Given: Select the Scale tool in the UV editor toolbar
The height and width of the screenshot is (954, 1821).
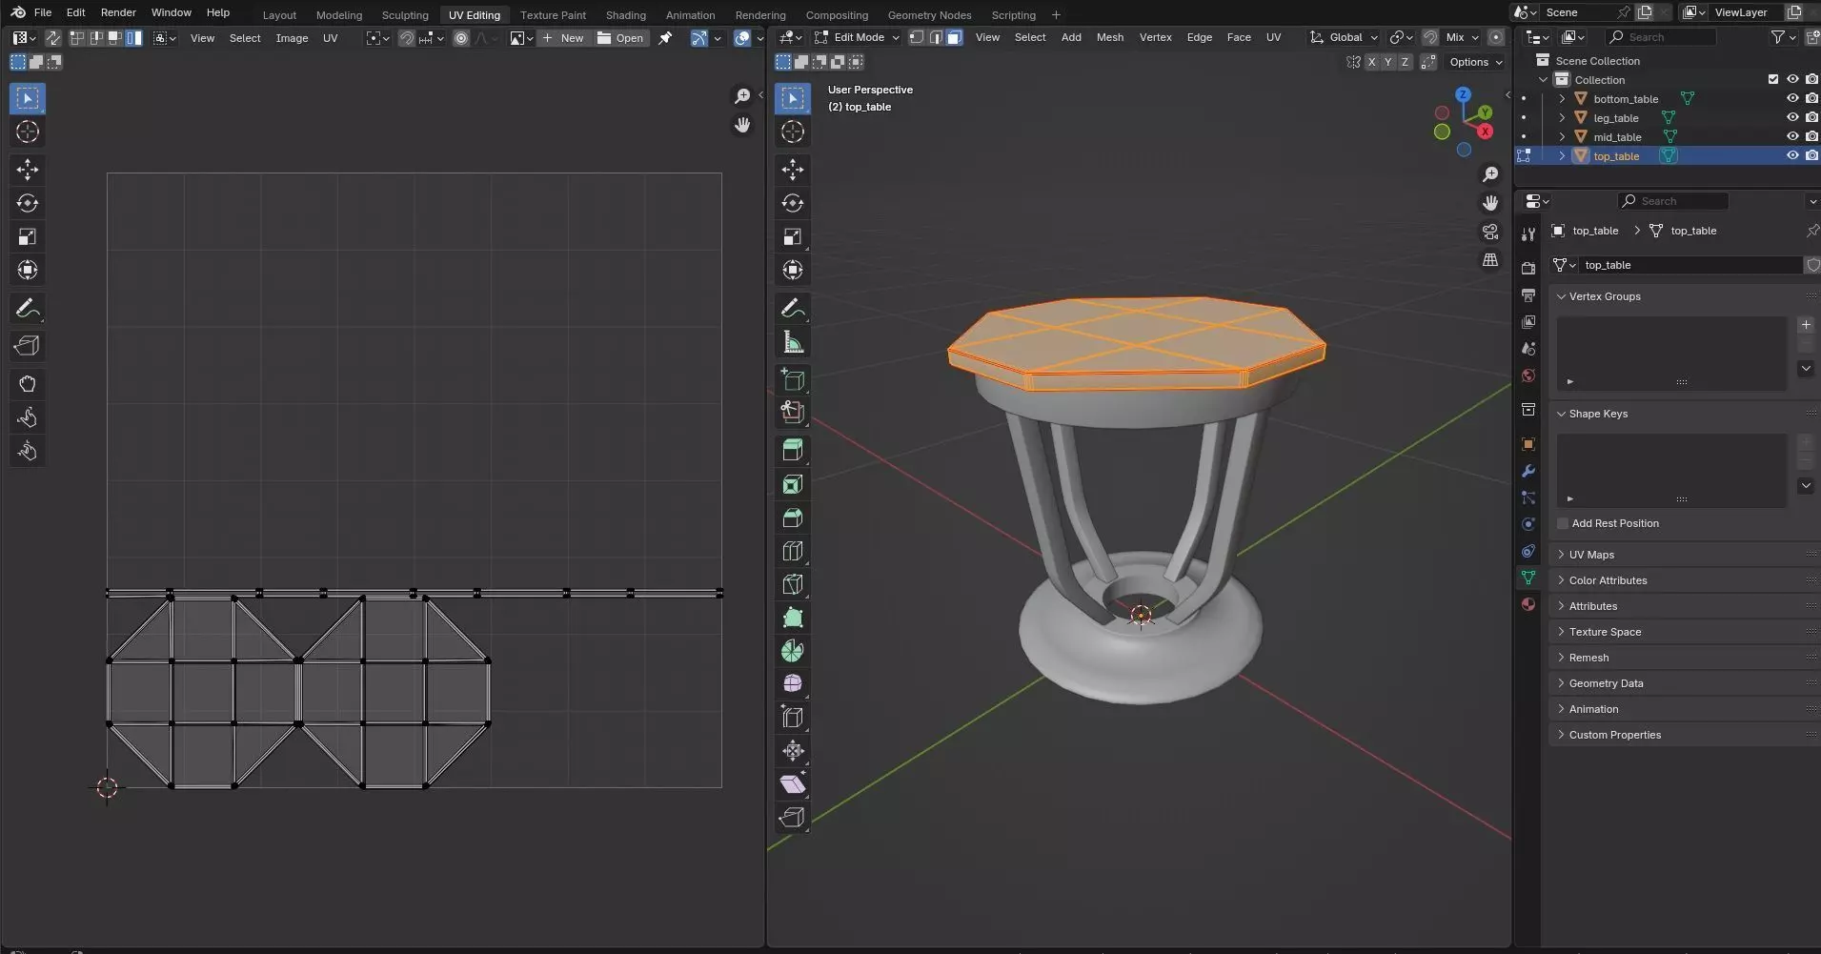Looking at the screenshot, I should (28, 236).
